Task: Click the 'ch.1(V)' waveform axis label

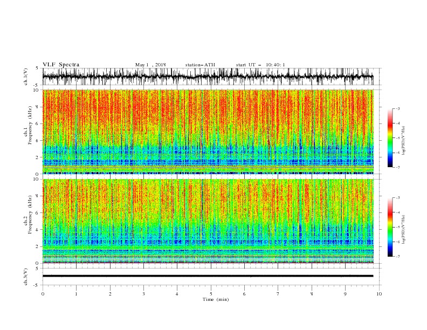Action: pyautogui.click(x=26, y=77)
